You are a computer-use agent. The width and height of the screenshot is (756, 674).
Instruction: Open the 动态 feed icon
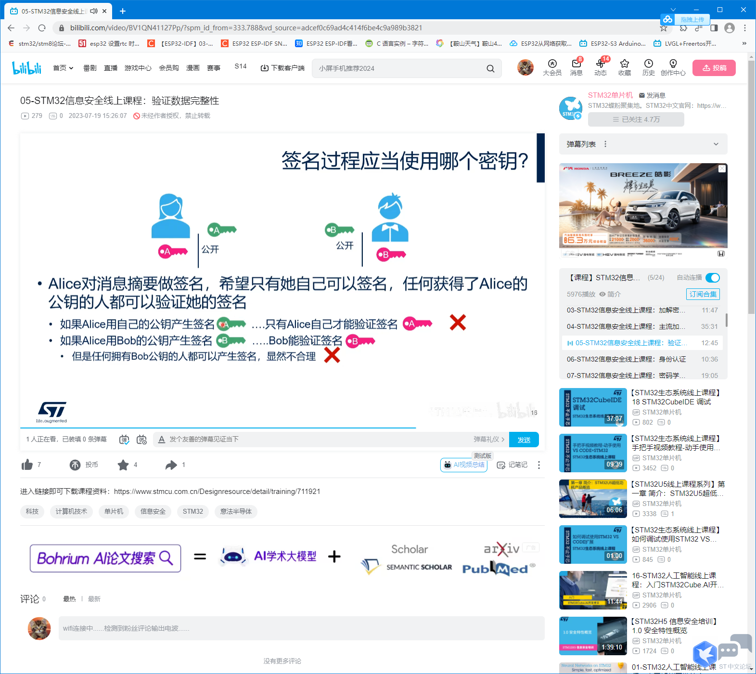[x=600, y=67]
